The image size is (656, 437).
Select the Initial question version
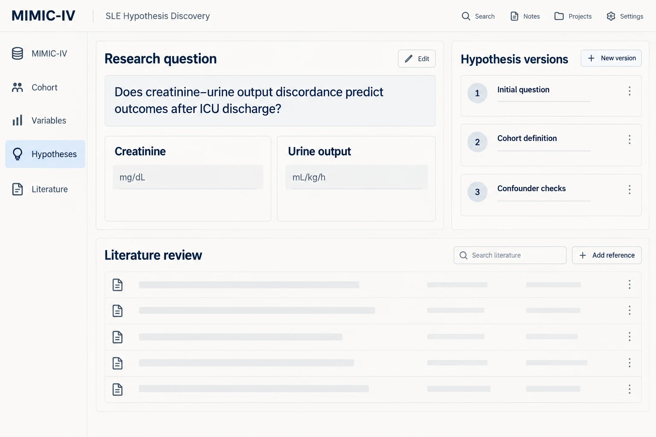[551, 96]
